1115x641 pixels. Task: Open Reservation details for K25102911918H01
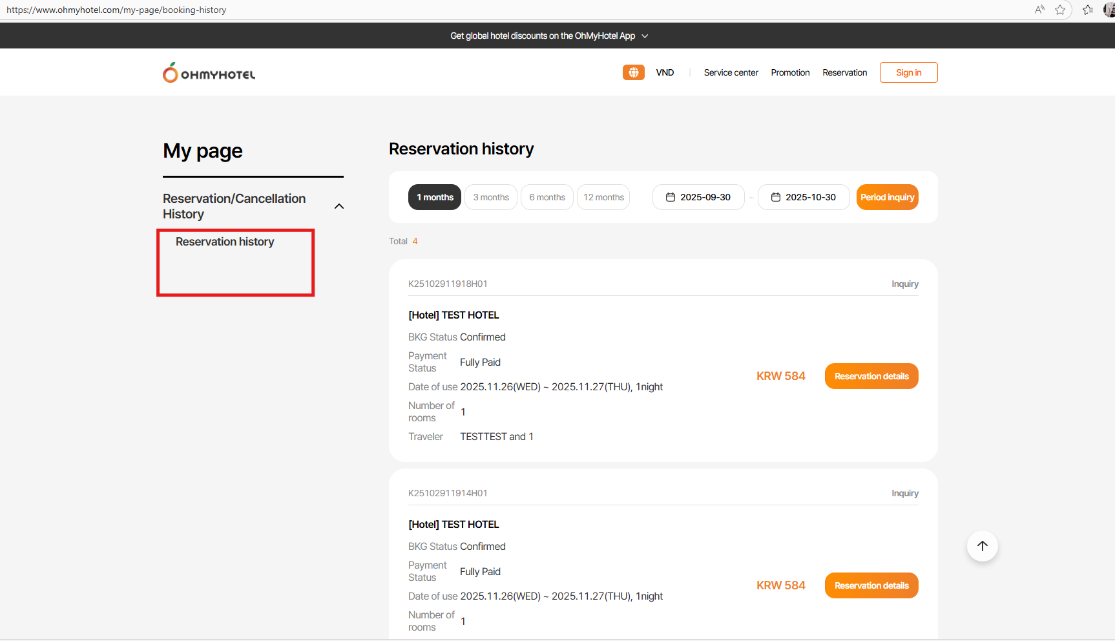coord(871,376)
